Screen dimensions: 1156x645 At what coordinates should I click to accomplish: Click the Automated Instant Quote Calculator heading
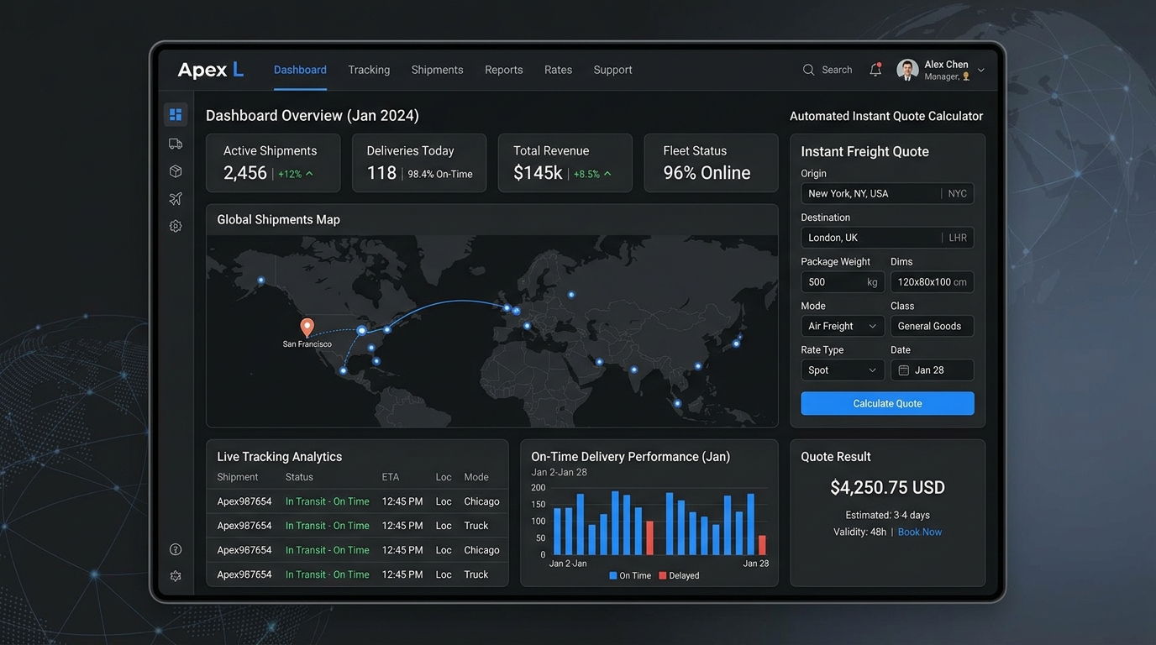point(886,116)
